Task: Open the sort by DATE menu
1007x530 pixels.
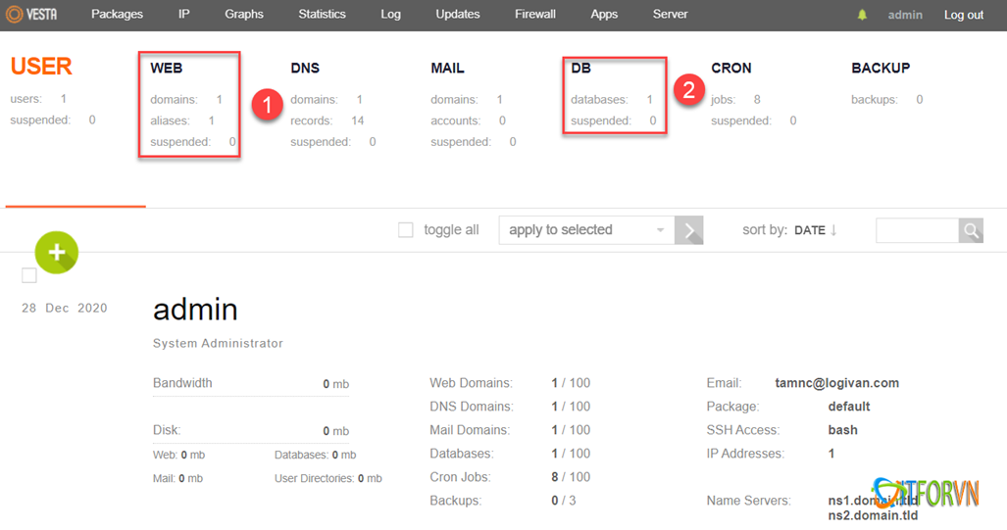Action: 809,230
